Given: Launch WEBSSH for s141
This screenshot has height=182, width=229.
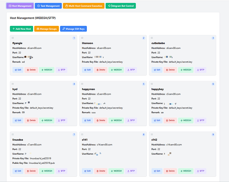Looking at the screenshot, I should point(116,171).
